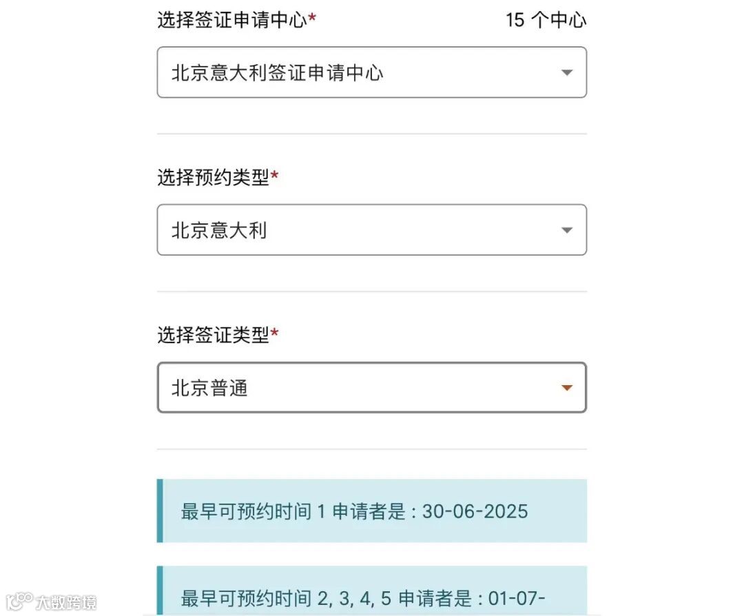Click the 选择签证申请中心 label

click(232, 20)
